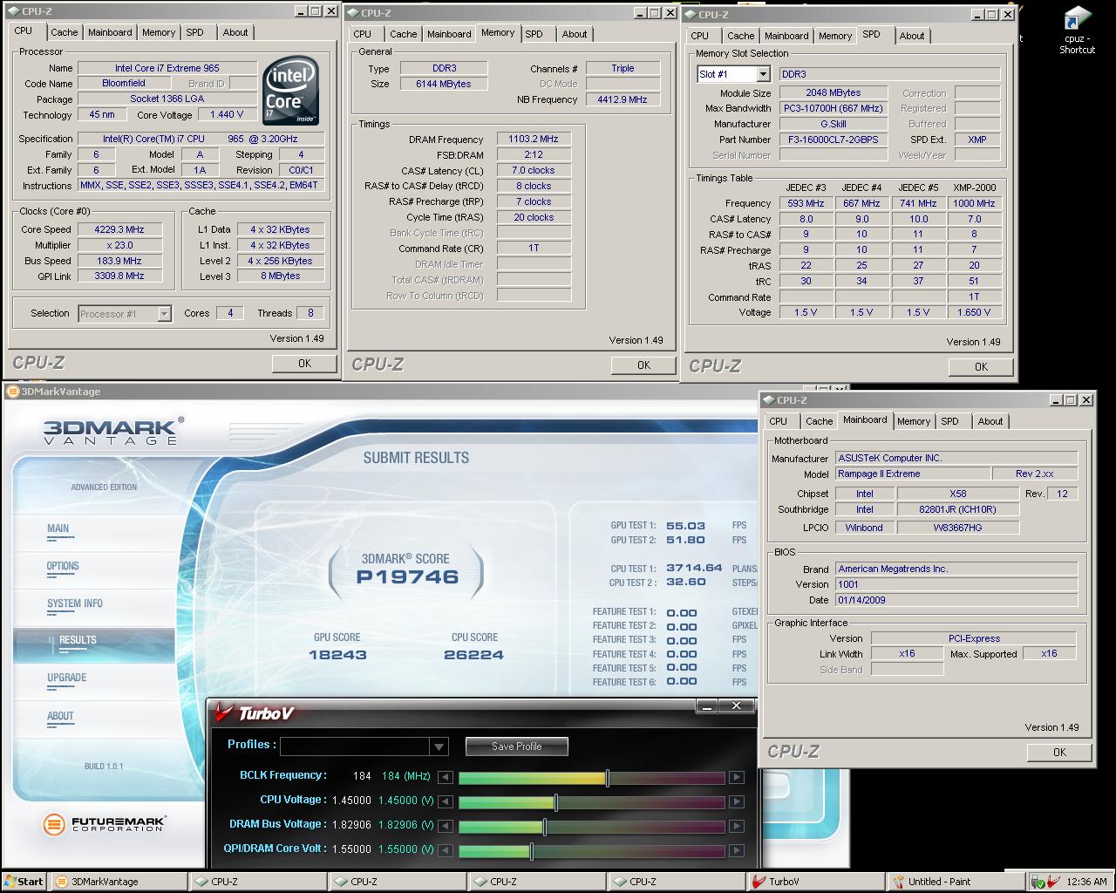
Task: Click OK in the SPD CPU-Z window
Action: tap(981, 367)
